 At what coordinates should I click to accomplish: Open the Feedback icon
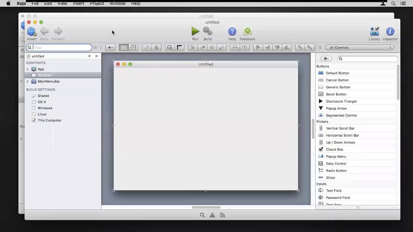tap(247, 31)
